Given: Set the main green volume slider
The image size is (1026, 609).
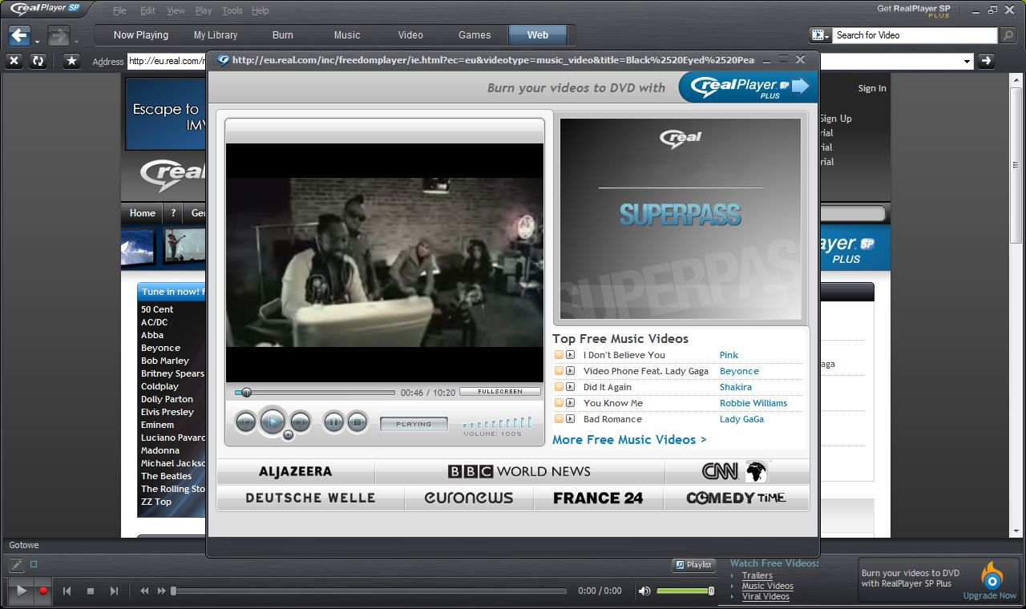Looking at the screenshot, I should coord(685,591).
